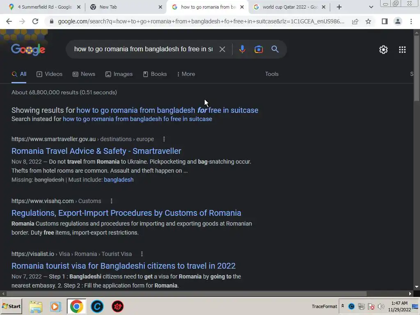Open Google quick settings gear

tap(383, 50)
